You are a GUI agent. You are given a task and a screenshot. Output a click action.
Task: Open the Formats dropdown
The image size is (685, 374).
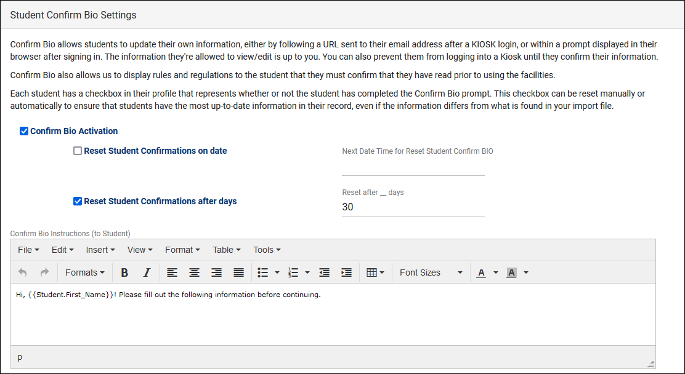[85, 273]
